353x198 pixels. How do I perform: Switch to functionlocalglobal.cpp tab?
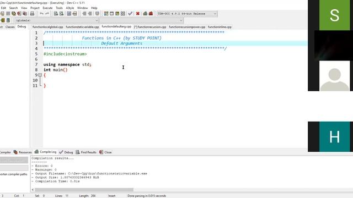tap(48, 27)
